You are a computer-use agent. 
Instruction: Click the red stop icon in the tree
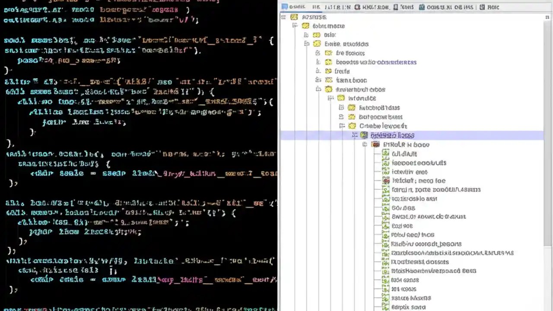(x=386, y=181)
